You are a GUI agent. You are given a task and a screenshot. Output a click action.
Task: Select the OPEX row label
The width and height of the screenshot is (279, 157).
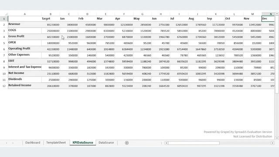(x=25, y=43)
